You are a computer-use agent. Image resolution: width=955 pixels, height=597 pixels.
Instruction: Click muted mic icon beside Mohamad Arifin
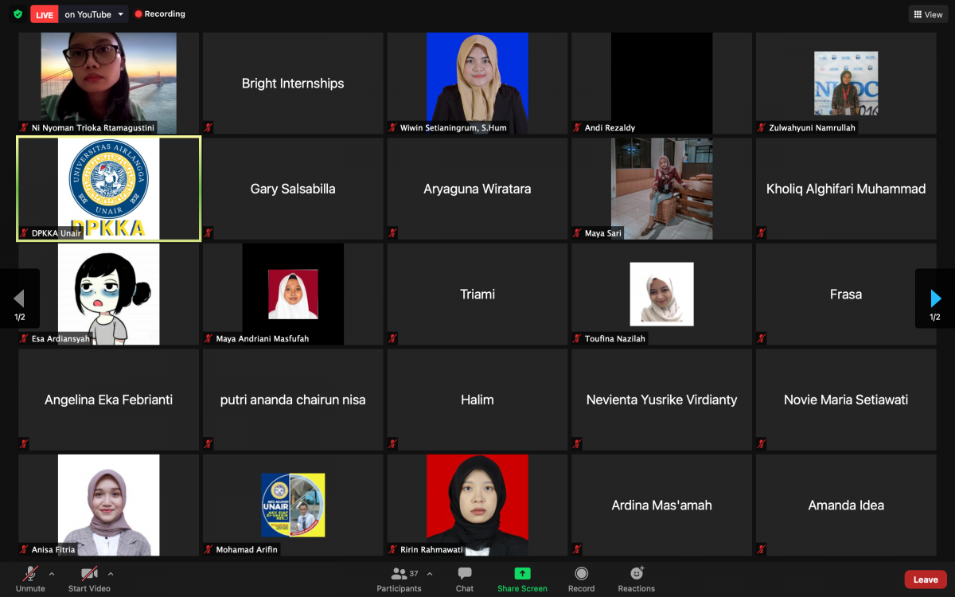point(209,549)
